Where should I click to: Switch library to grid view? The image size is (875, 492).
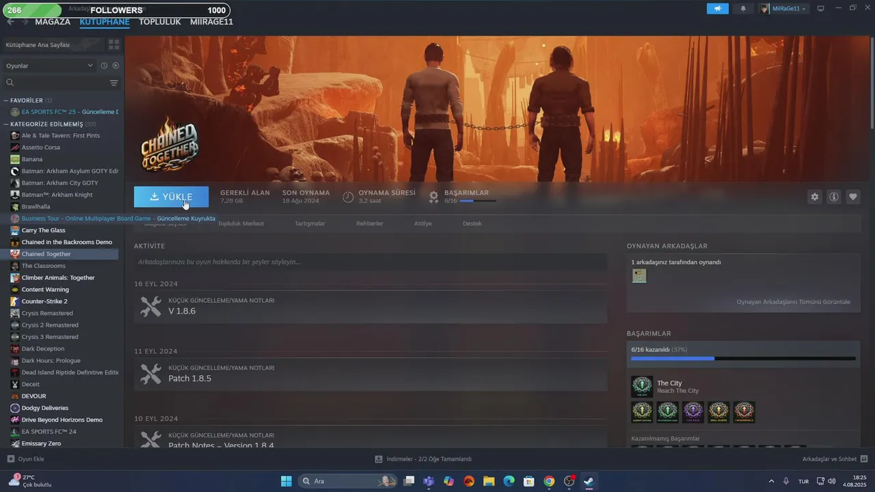point(113,44)
